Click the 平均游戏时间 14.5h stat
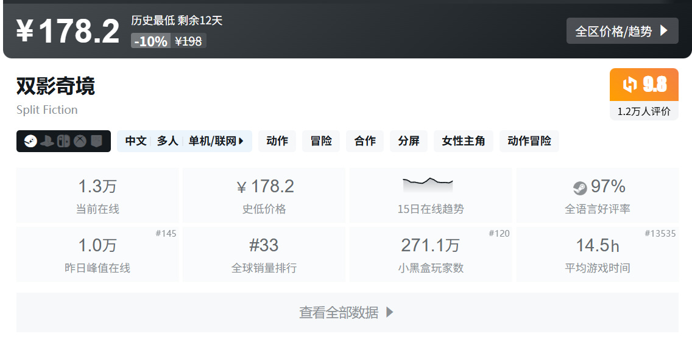692x345 pixels. click(x=598, y=254)
